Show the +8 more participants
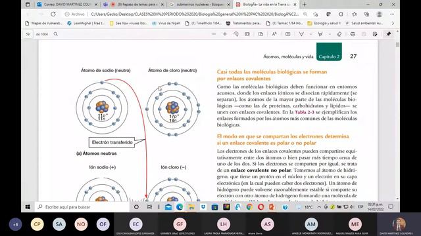Screen dimensions: 421x236 15,224
